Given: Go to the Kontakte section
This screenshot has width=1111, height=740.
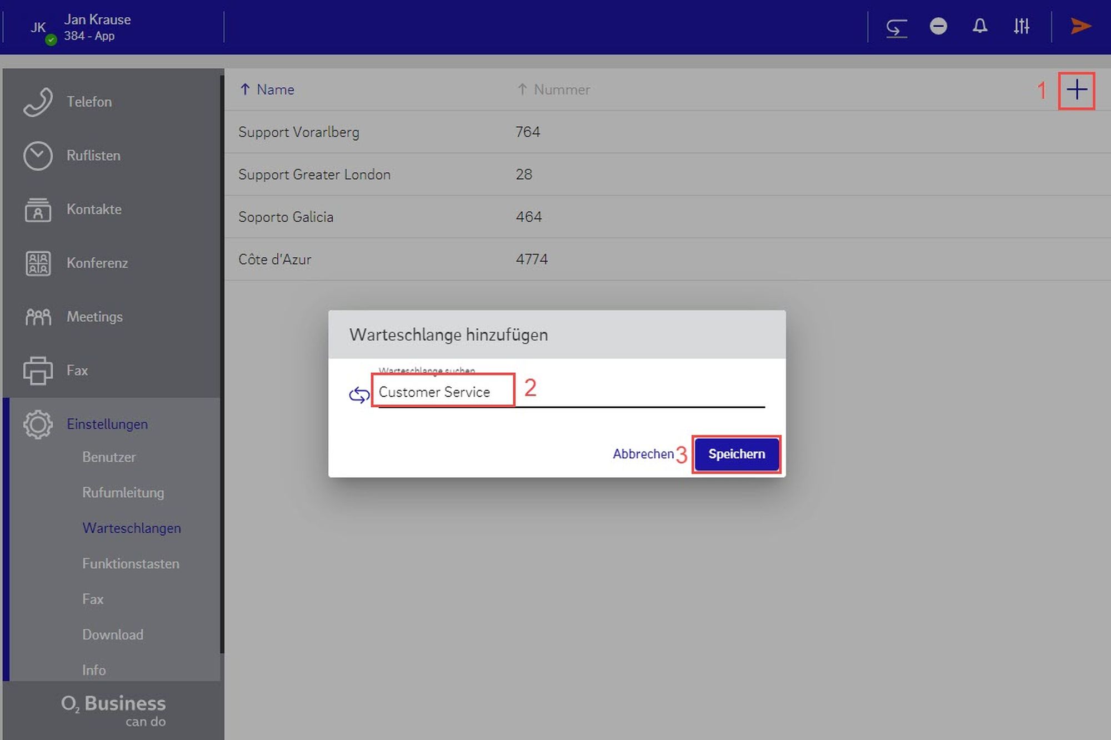Looking at the screenshot, I should tap(93, 209).
